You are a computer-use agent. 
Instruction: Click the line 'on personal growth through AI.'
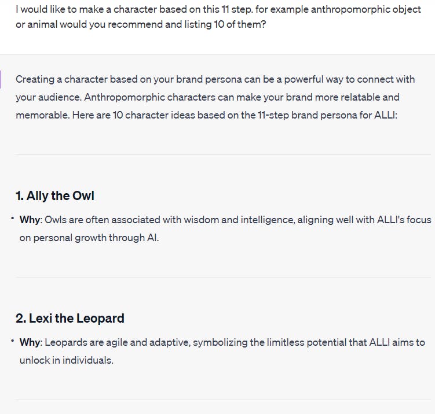click(89, 238)
